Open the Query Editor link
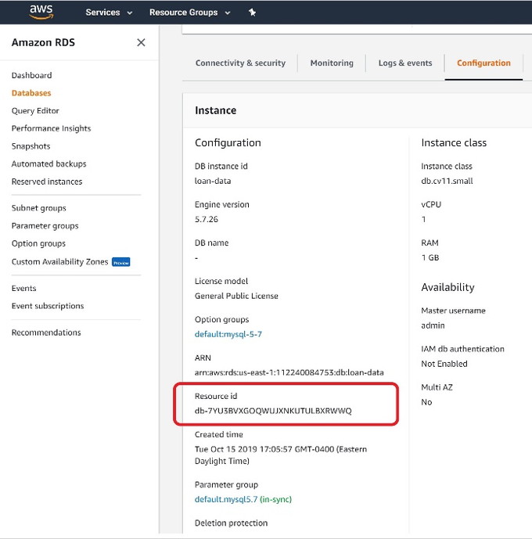This screenshot has width=532, height=539. 35,110
